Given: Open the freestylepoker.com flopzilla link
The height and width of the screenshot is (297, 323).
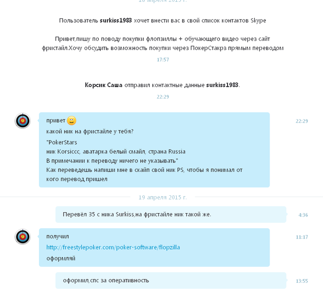Looking at the screenshot, I should (x=113, y=247).
